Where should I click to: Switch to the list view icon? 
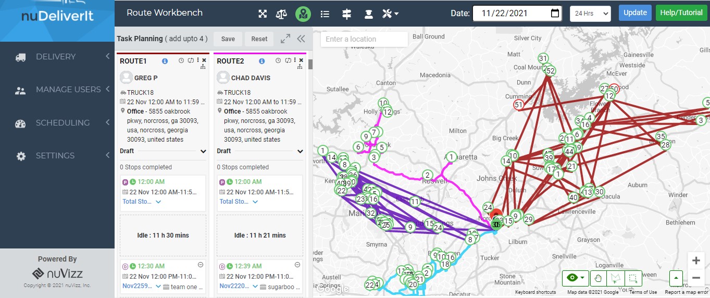(x=325, y=14)
